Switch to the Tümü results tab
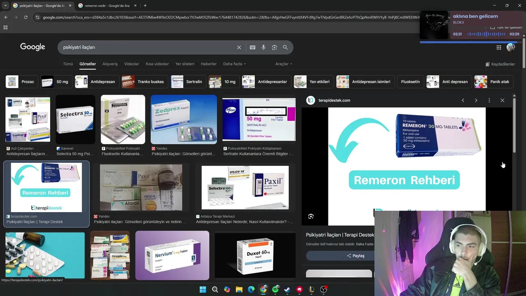Image resolution: width=526 pixels, height=296 pixels. pyautogui.click(x=68, y=64)
